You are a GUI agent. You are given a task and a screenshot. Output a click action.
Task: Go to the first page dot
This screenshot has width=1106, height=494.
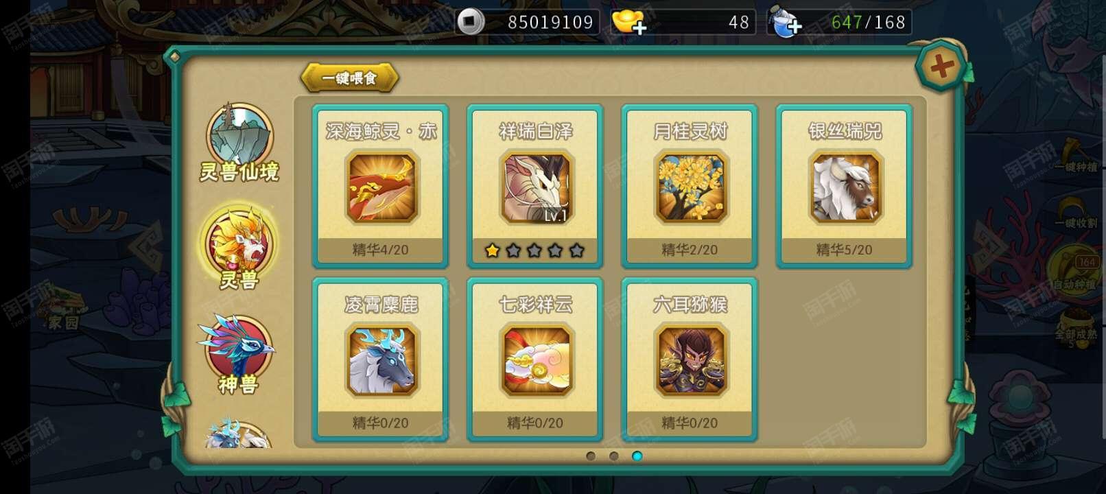tap(591, 456)
